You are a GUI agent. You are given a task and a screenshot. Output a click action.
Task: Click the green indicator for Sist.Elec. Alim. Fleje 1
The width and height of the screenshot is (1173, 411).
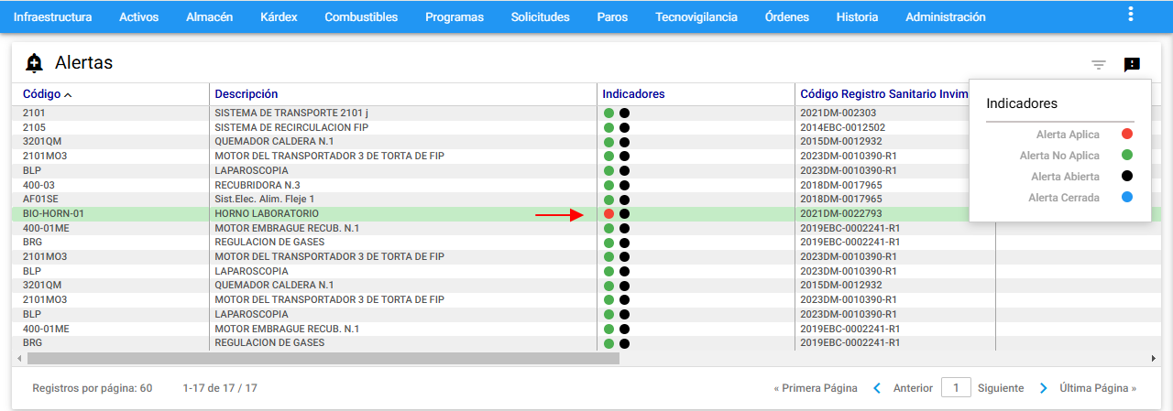(609, 200)
